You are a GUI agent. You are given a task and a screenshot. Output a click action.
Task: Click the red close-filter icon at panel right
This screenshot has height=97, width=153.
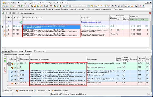(150, 13)
